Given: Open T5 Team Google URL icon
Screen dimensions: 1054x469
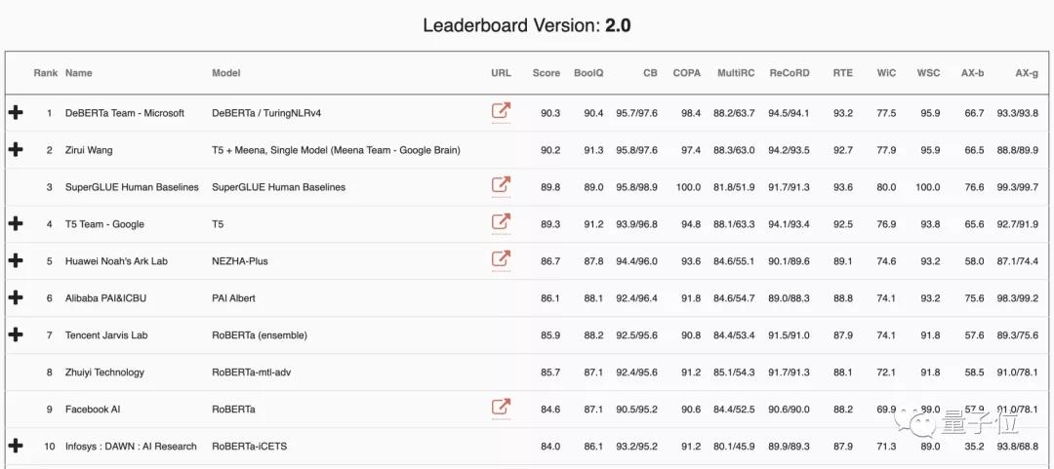Looking at the screenshot, I should tap(501, 222).
